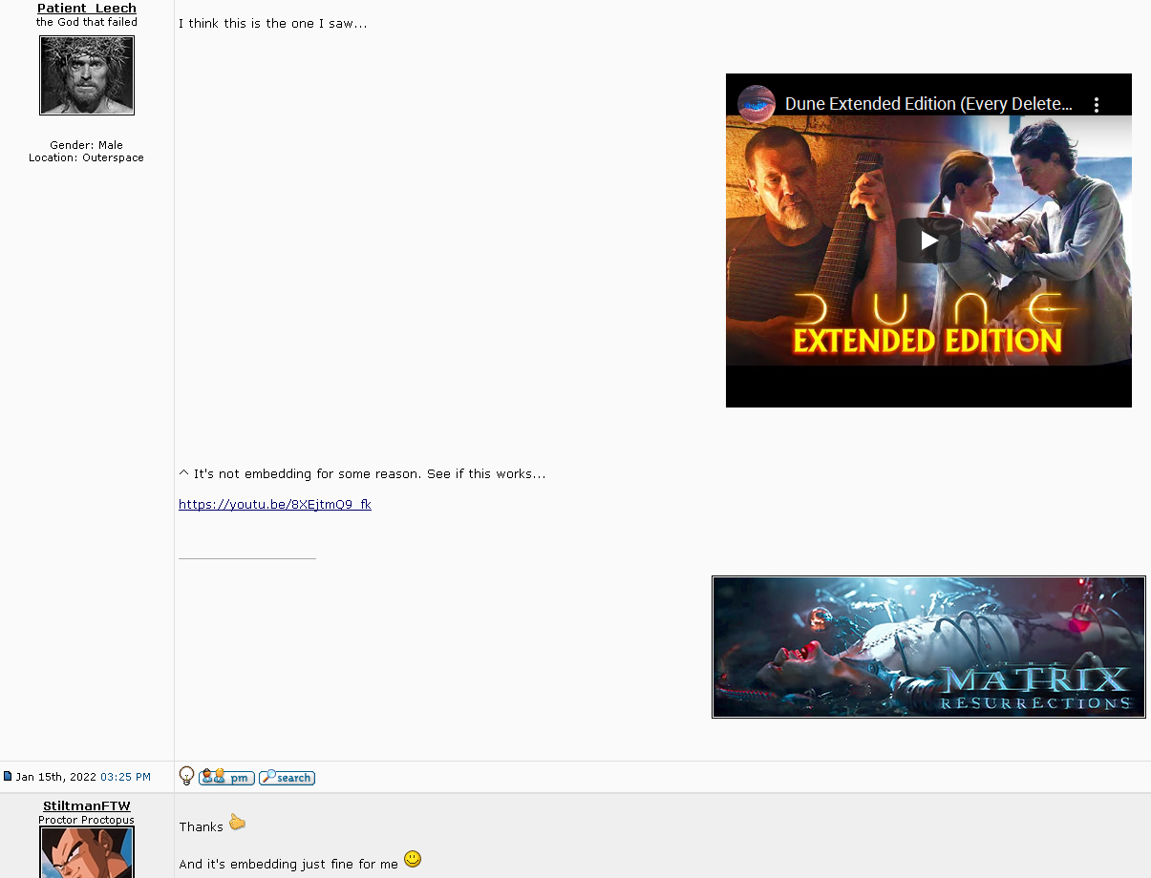Select "And it's embedding just fine" text
This screenshot has width=1151, height=878.
point(288,865)
